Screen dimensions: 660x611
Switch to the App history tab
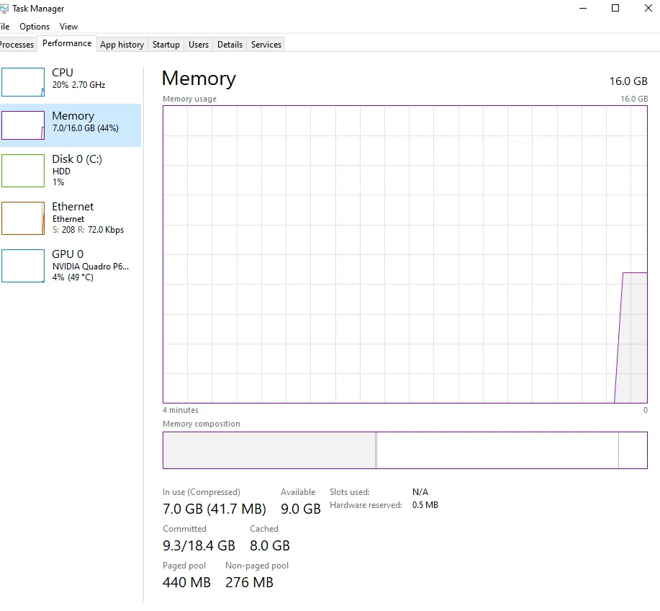click(122, 45)
